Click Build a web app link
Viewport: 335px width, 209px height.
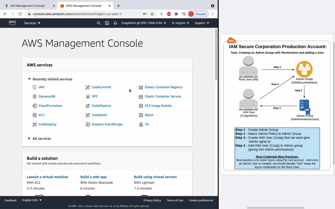pos(93,177)
